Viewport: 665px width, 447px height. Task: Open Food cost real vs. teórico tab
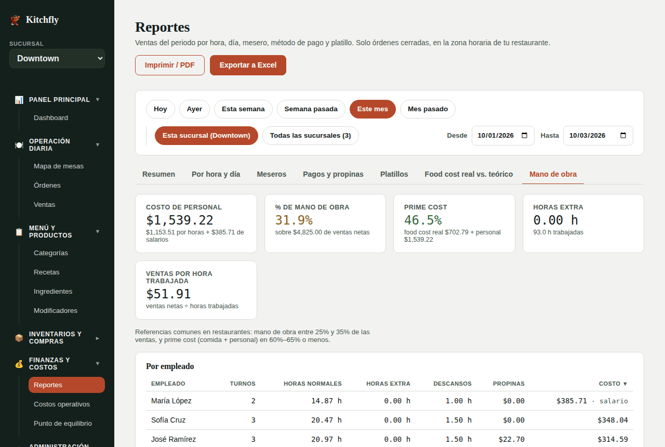469,174
